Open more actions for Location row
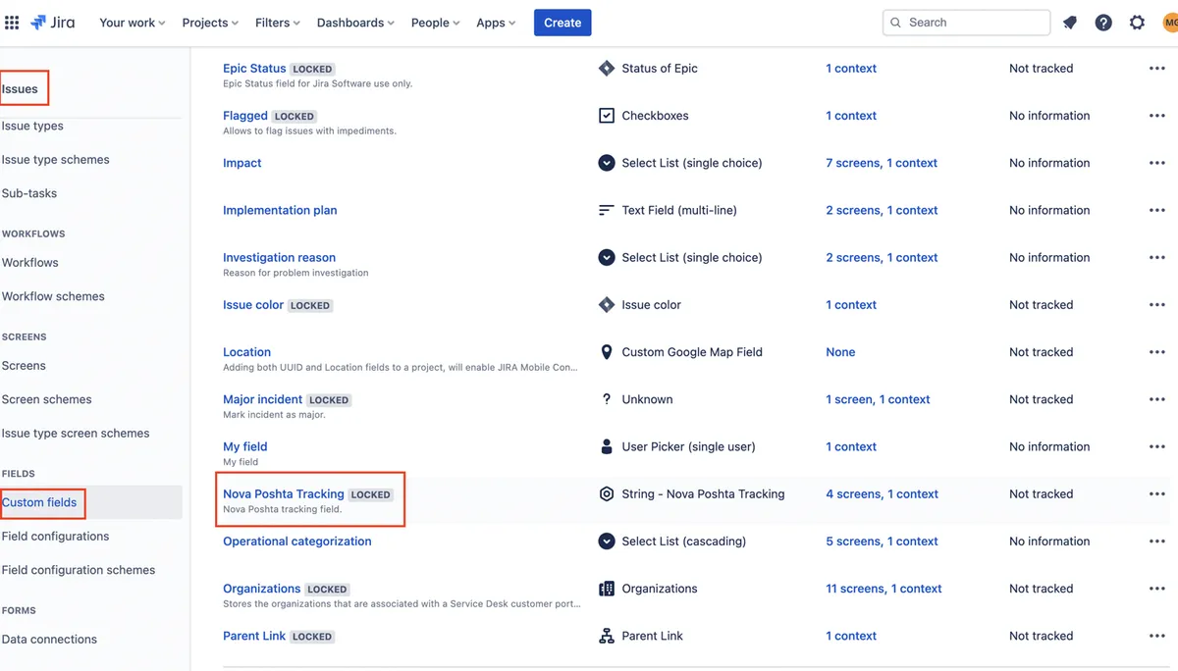Viewport: 1178px width, 671px height. click(1156, 352)
